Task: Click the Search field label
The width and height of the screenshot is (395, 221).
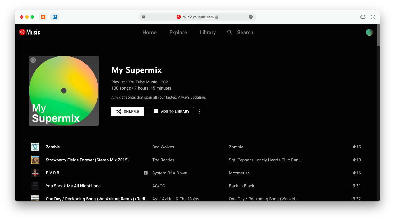Action: coord(245,32)
